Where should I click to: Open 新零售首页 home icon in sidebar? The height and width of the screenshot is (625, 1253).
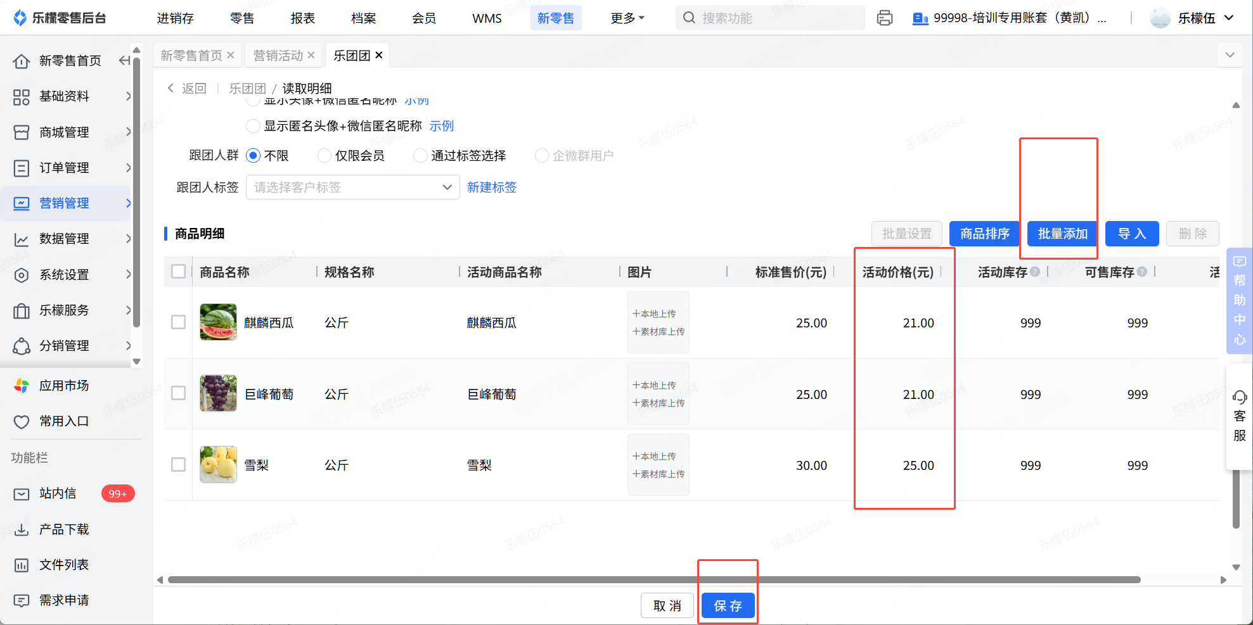click(x=22, y=61)
